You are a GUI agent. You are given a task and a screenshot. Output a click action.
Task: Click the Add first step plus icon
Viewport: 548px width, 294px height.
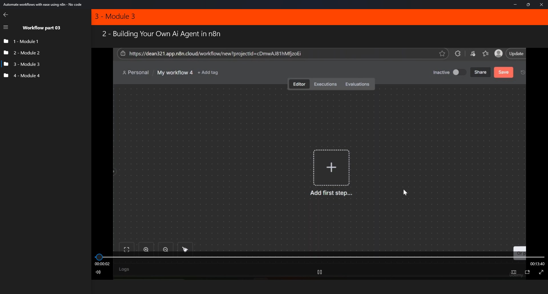[x=331, y=168]
